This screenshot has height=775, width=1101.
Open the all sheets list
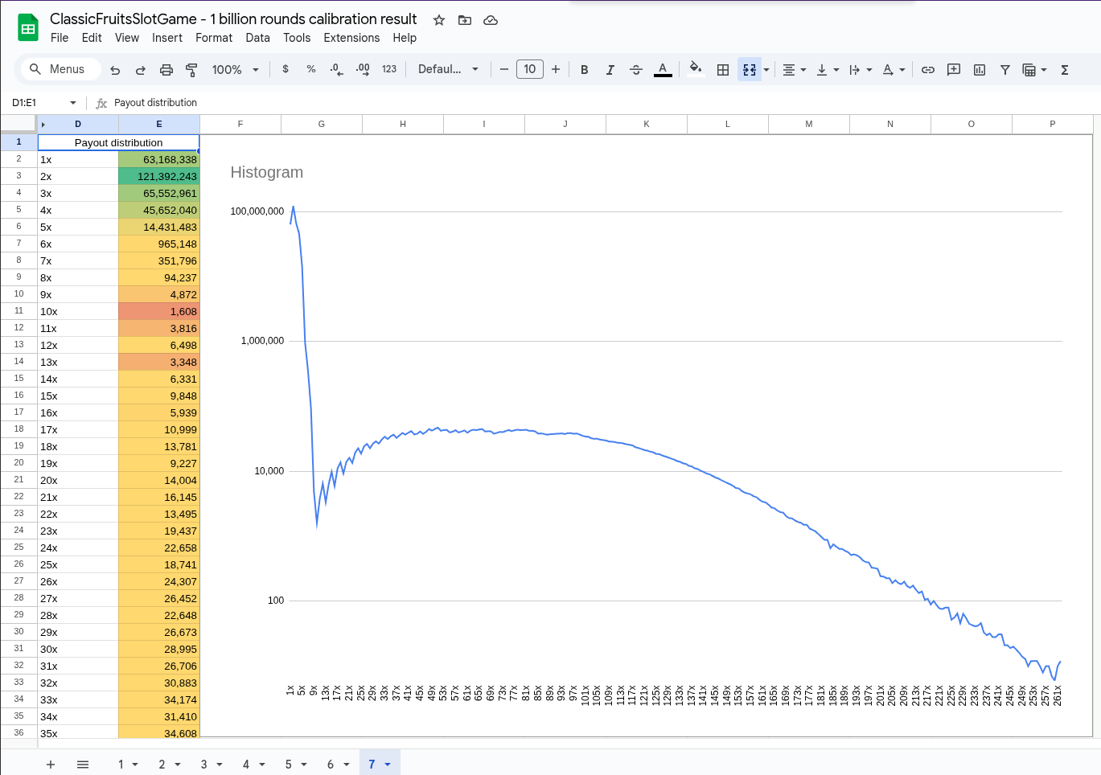tap(83, 765)
